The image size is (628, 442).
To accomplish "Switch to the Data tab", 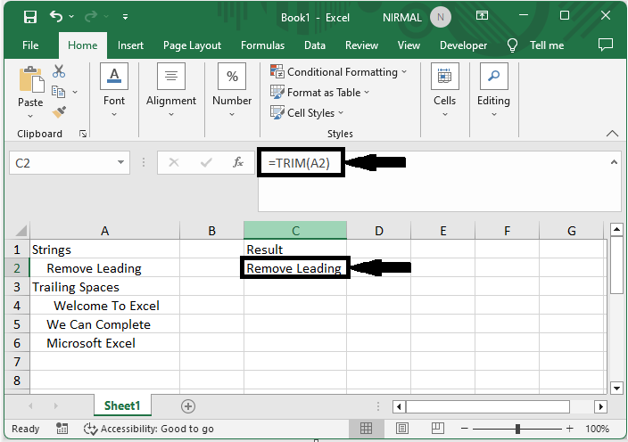I will click(315, 45).
